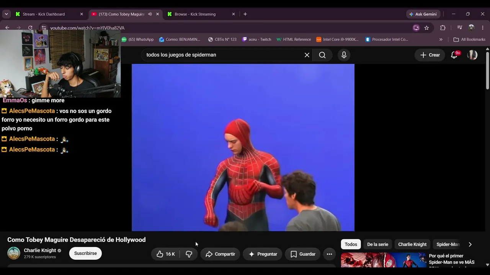
Task: Submit search with magnifying glass button
Action: click(x=322, y=55)
